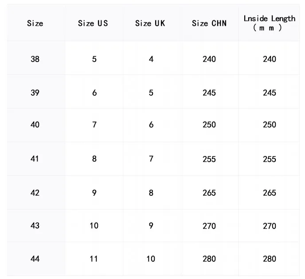Select size 40 in the Size column
Screen dimensions: 305x279
[x=35, y=125]
